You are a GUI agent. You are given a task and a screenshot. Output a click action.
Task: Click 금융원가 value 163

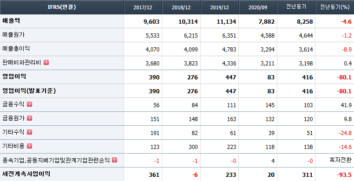[232, 119]
